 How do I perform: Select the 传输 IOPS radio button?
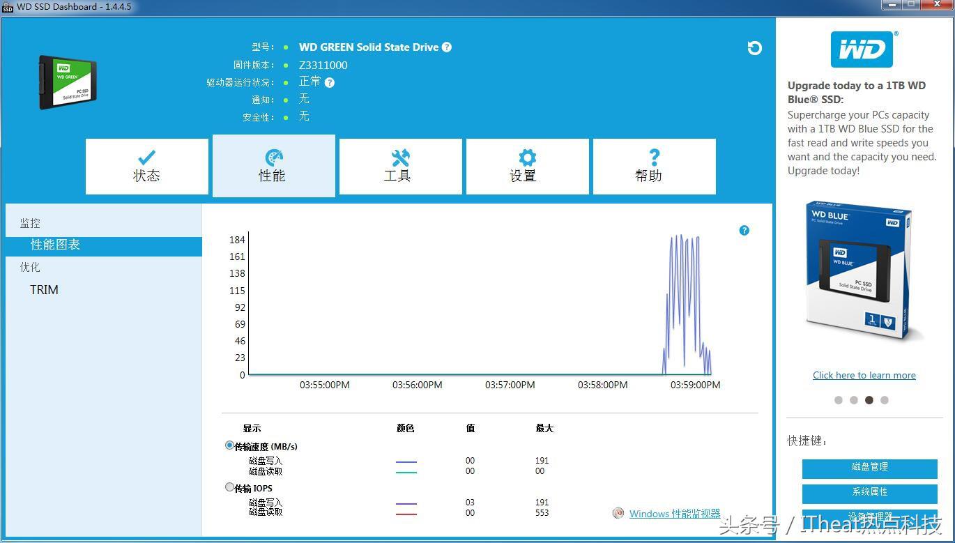229,487
